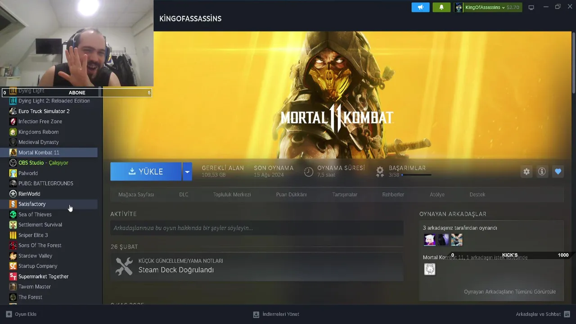Click the Oyun Ekle button
This screenshot has height=324, width=576.
tap(21, 314)
